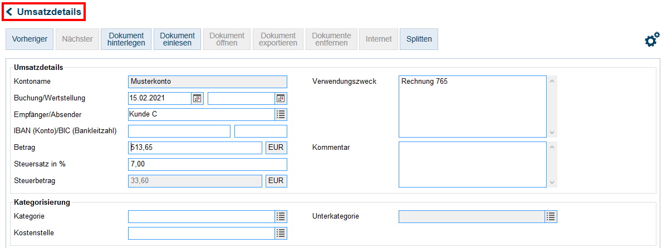Open Empfänger/Absender list icon
The height and width of the screenshot is (248, 662).
(281, 114)
